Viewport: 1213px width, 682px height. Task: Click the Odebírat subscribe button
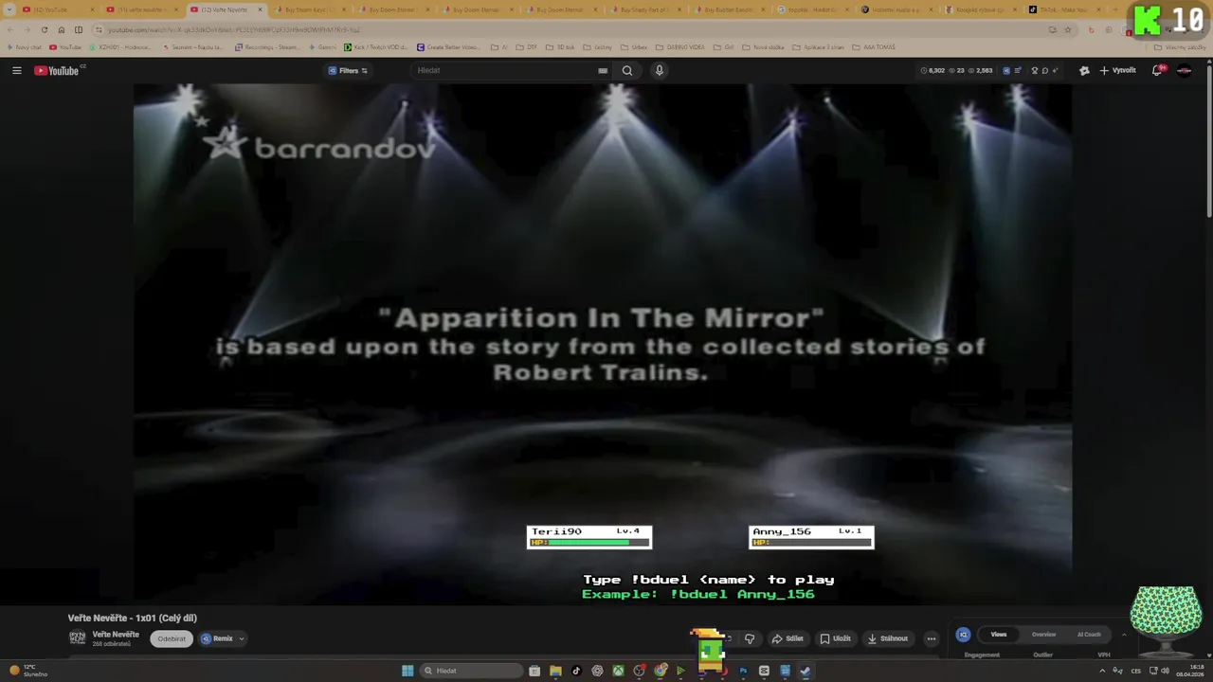tap(172, 638)
